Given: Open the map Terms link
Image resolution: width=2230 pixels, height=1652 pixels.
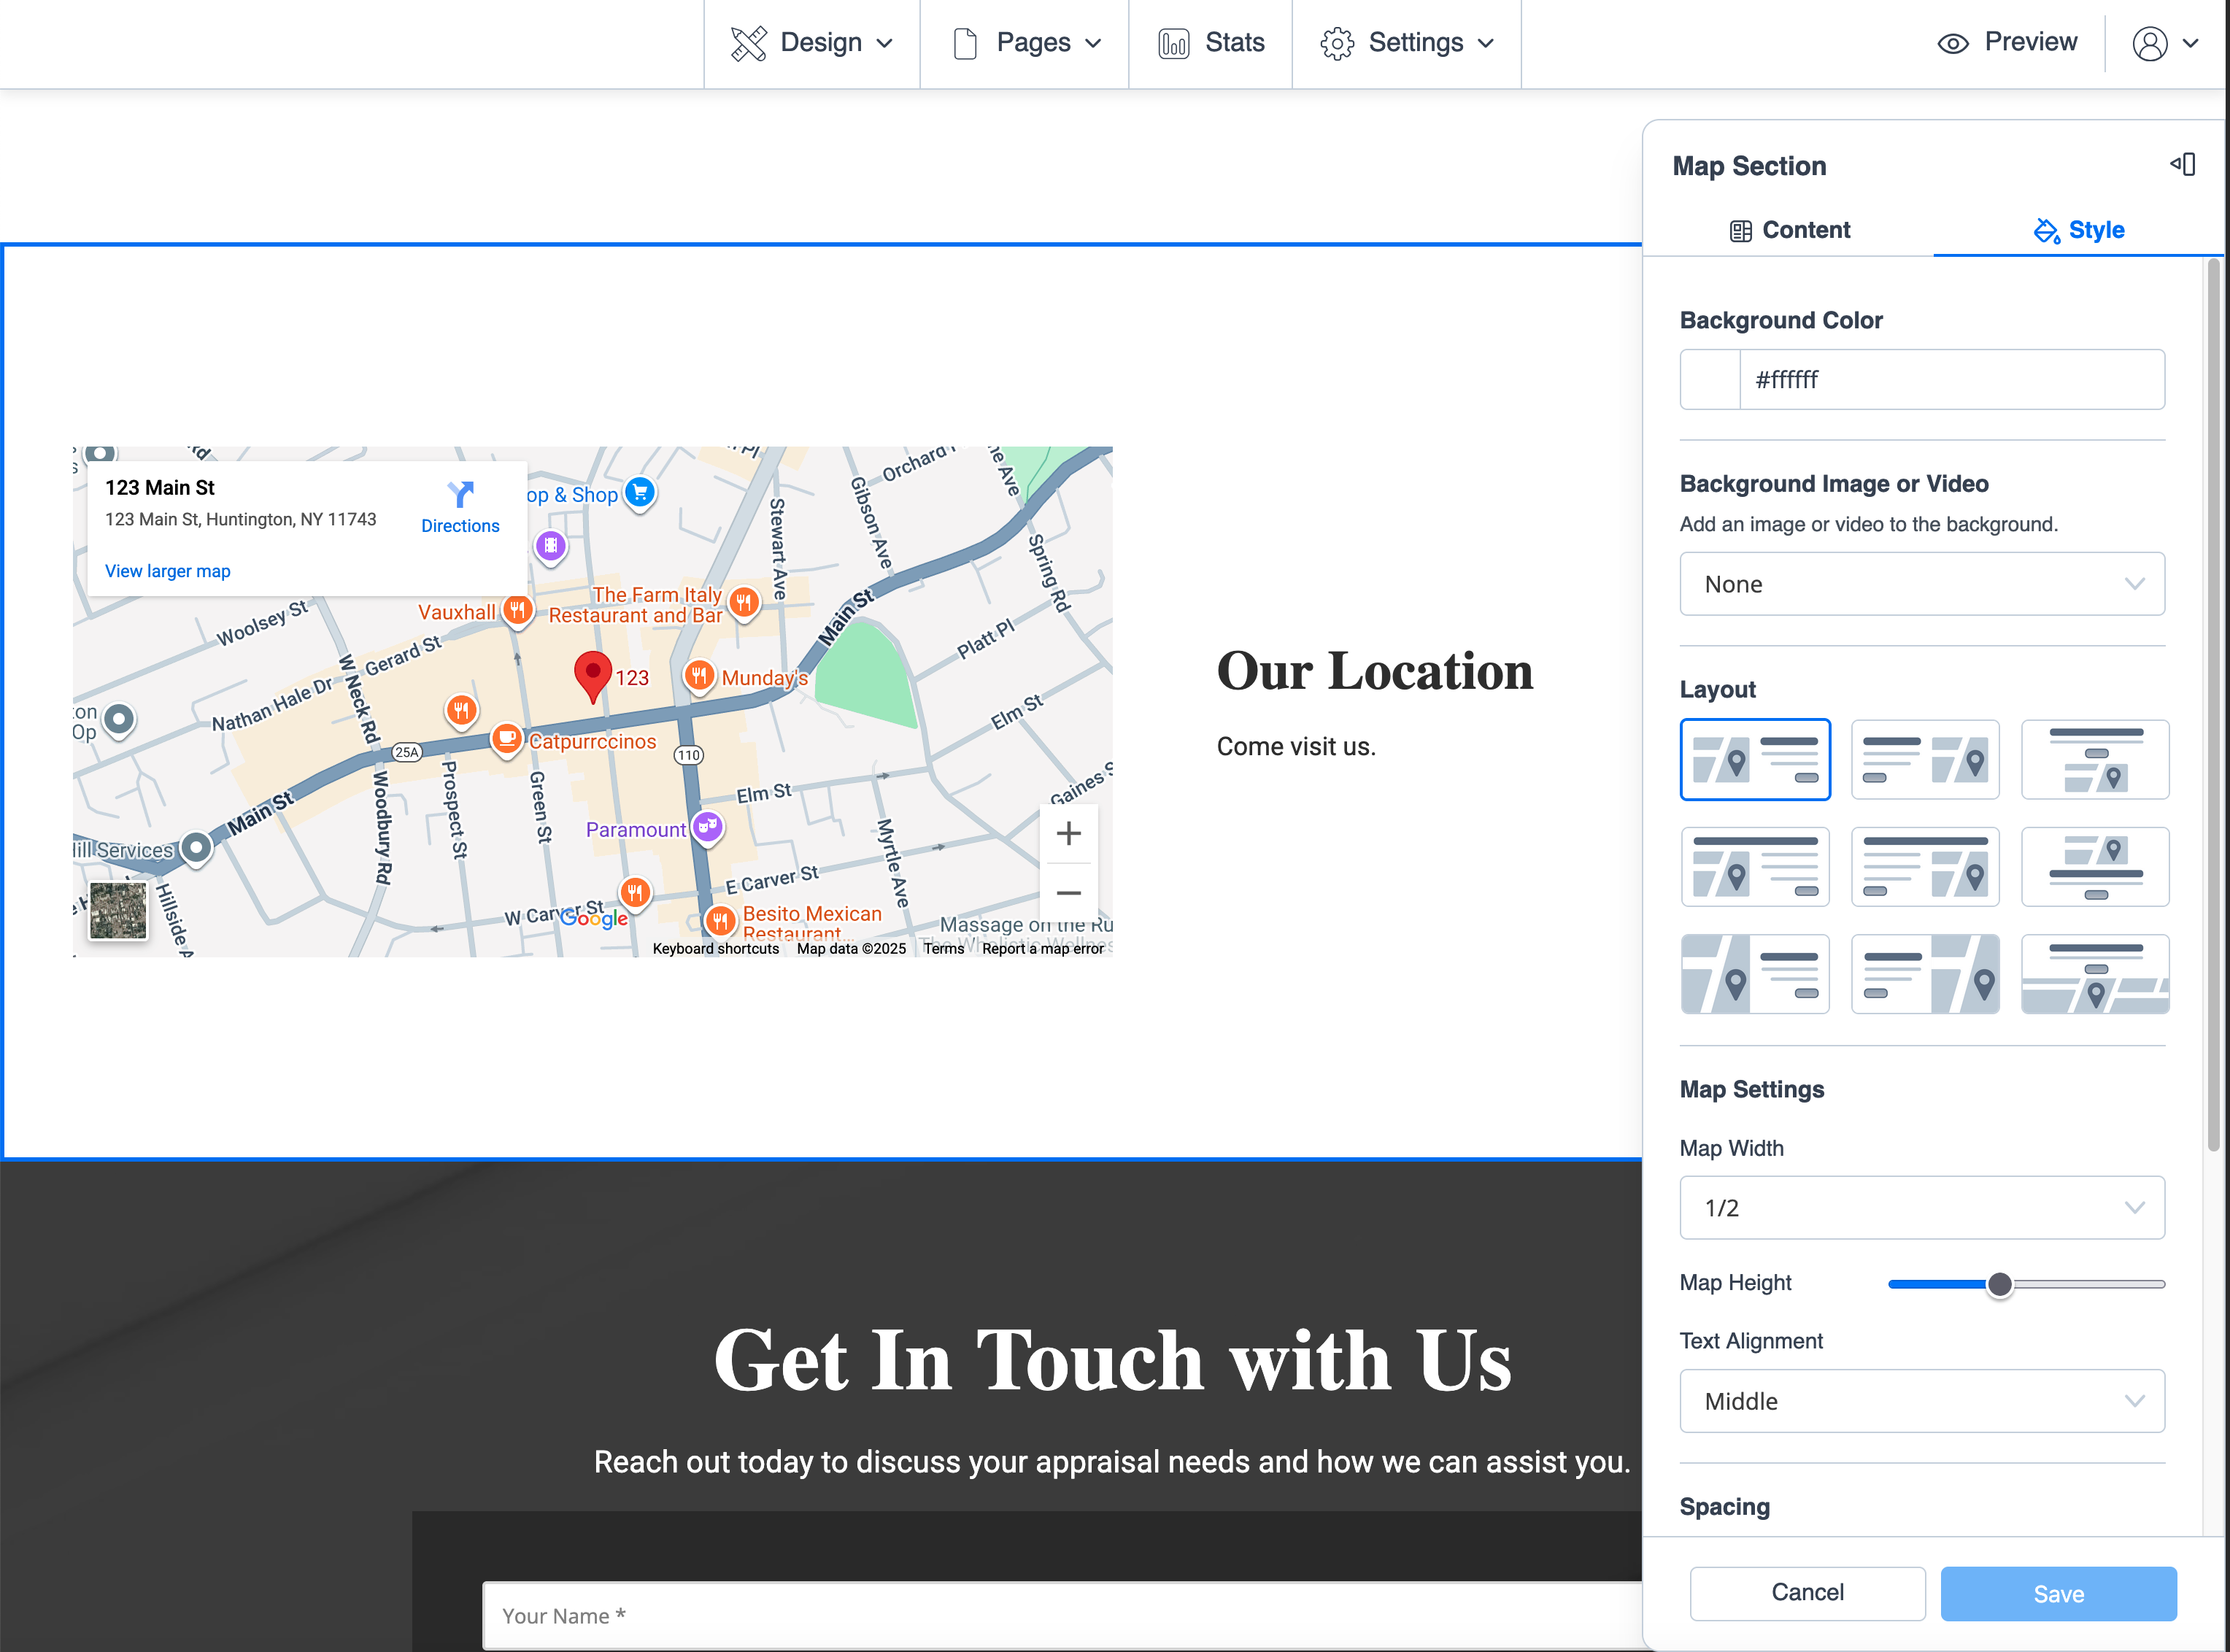Looking at the screenshot, I should [x=943, y=949].
